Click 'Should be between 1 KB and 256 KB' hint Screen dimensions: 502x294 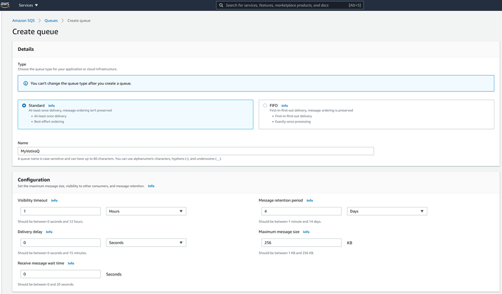point(286,253)
